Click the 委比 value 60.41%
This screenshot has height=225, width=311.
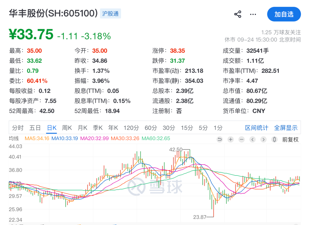pos(37,81)
